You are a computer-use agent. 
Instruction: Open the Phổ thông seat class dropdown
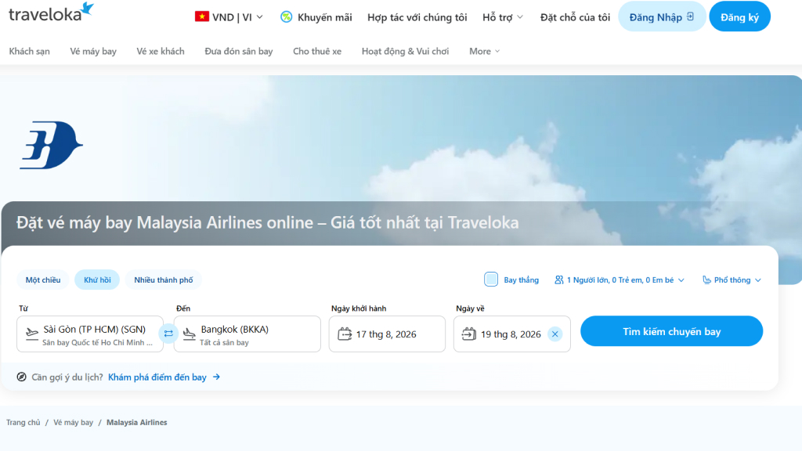click(x=732, y=280)
